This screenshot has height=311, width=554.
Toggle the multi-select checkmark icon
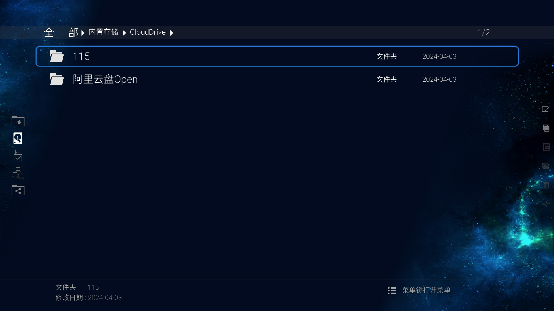[x=546, y=109]
